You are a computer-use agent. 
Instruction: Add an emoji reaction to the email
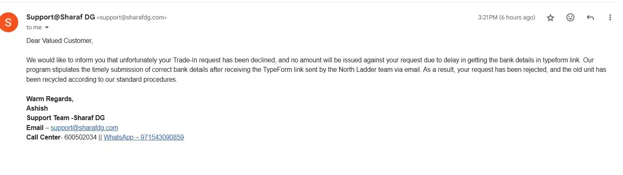(x=570, y=18)
